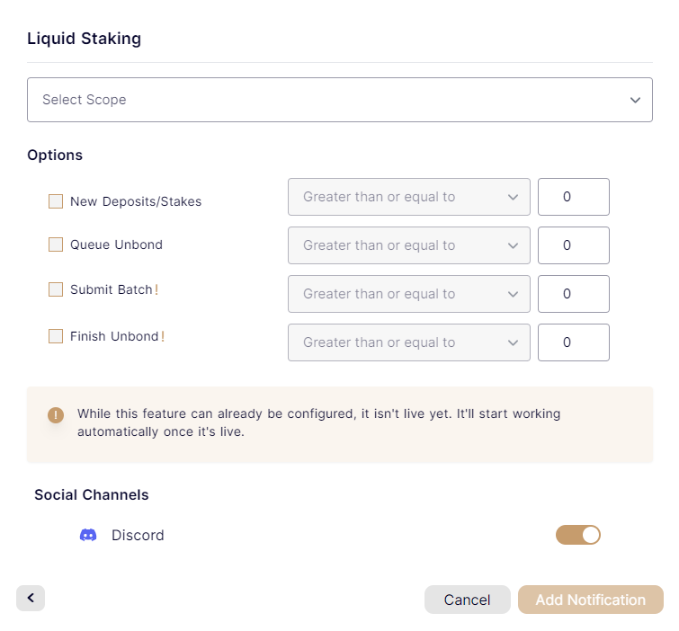Open the Submit Batch comparison dropdown
The width and height of the screenshot is (679, 631).
pos(408,294)
